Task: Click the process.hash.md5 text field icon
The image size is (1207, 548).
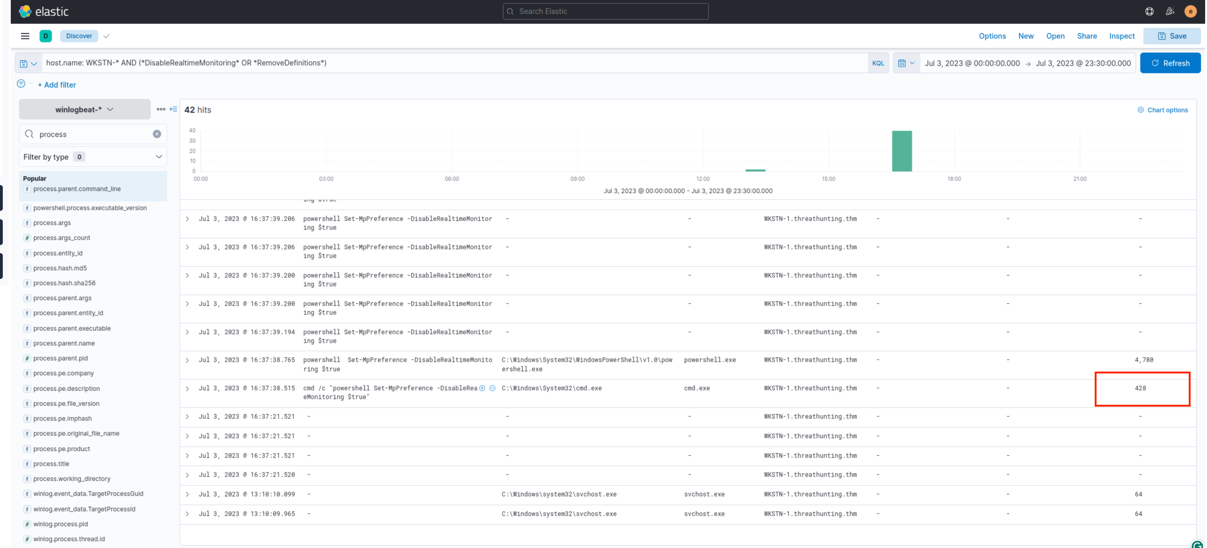Action: [27, 268]
